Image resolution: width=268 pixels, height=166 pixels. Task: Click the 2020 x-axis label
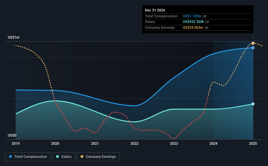[x=55, y=143]
